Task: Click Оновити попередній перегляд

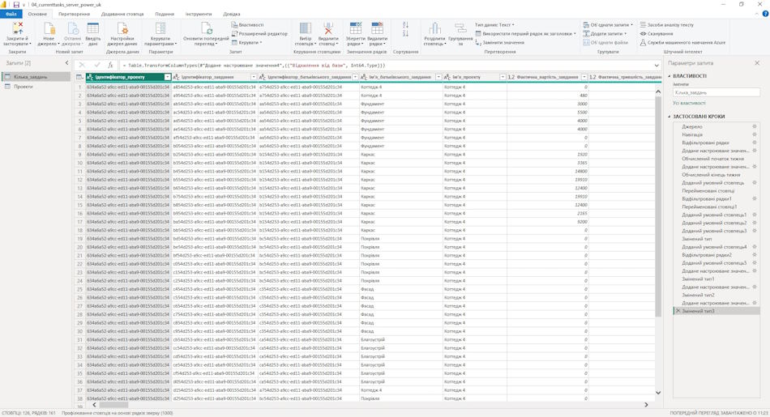Action: pyautogui.click(x=206, y=34)
